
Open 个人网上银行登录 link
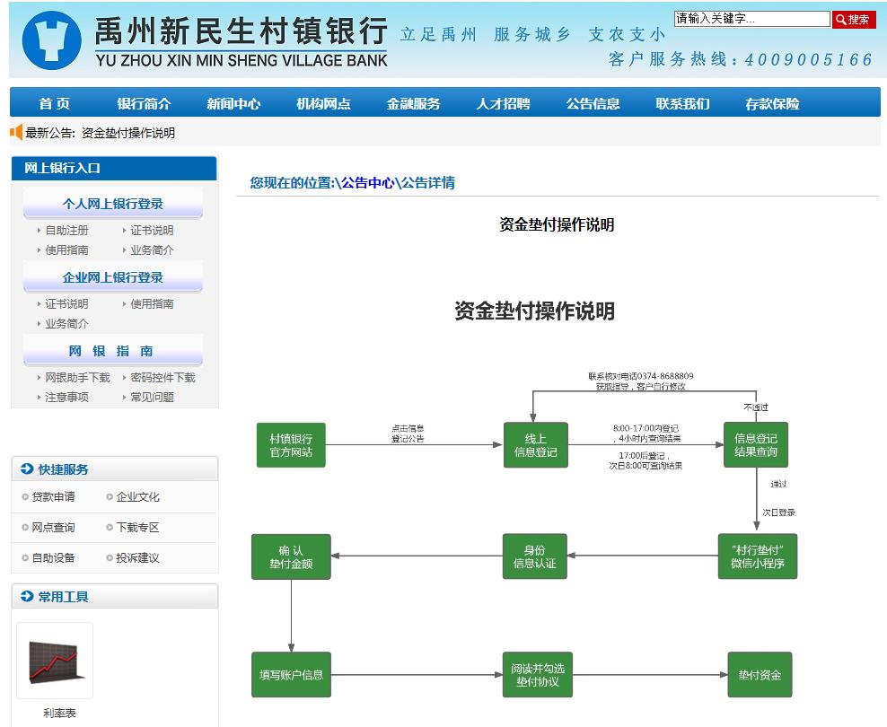pyautogui.click(x=112, y=204)
